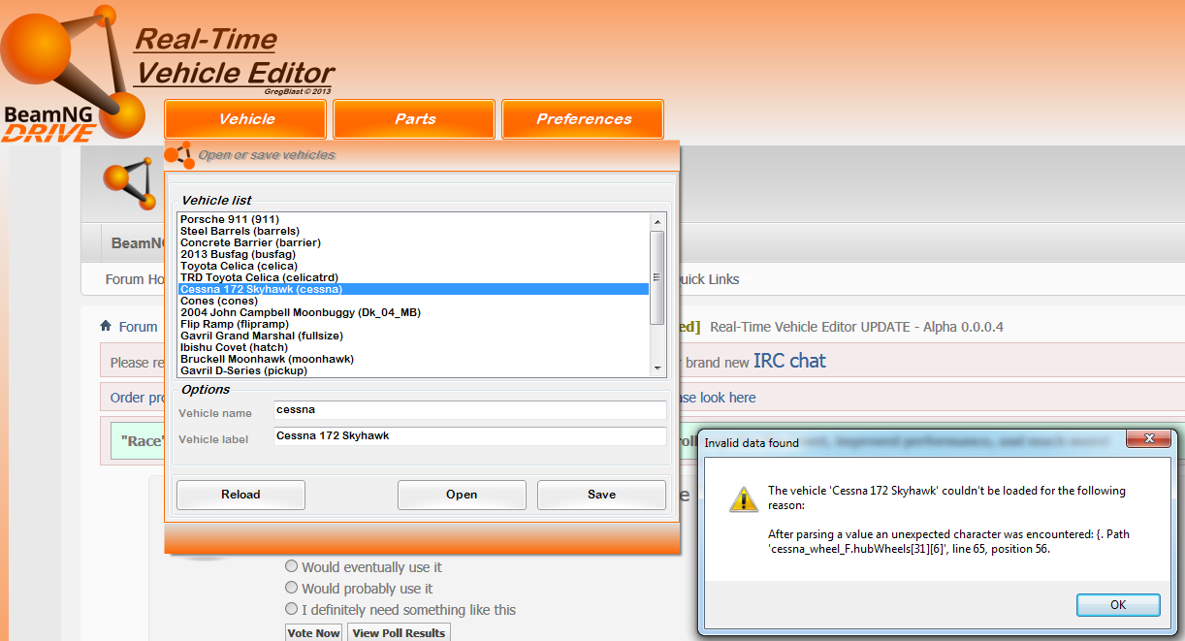Click the orange node icon beside Open or save vehicles
The image size is (1185, 641).
tap(179, 153)
